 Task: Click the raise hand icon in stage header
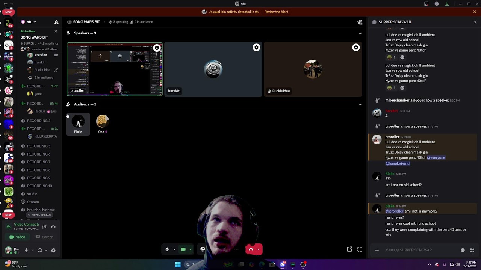pyautogui.click(x=360, y=22)
